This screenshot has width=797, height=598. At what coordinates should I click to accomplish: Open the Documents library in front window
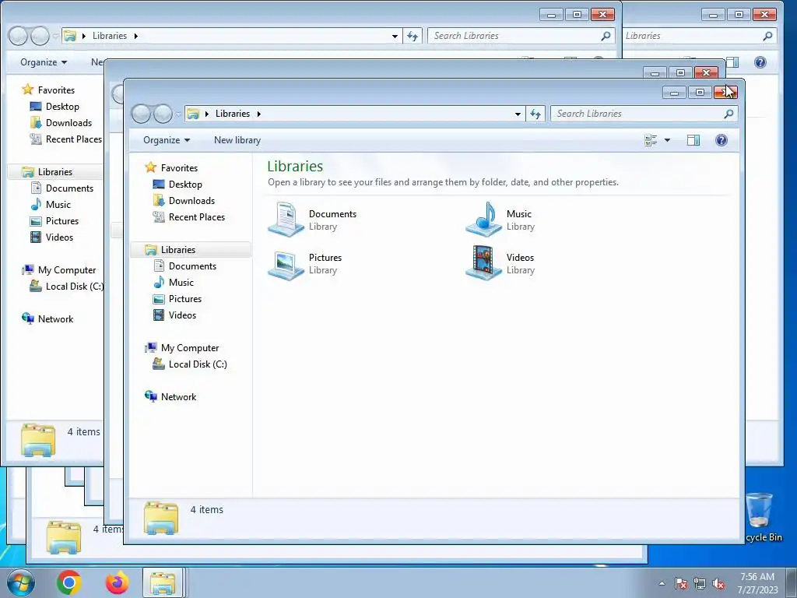pyautogui.click(x=312, y=220)
